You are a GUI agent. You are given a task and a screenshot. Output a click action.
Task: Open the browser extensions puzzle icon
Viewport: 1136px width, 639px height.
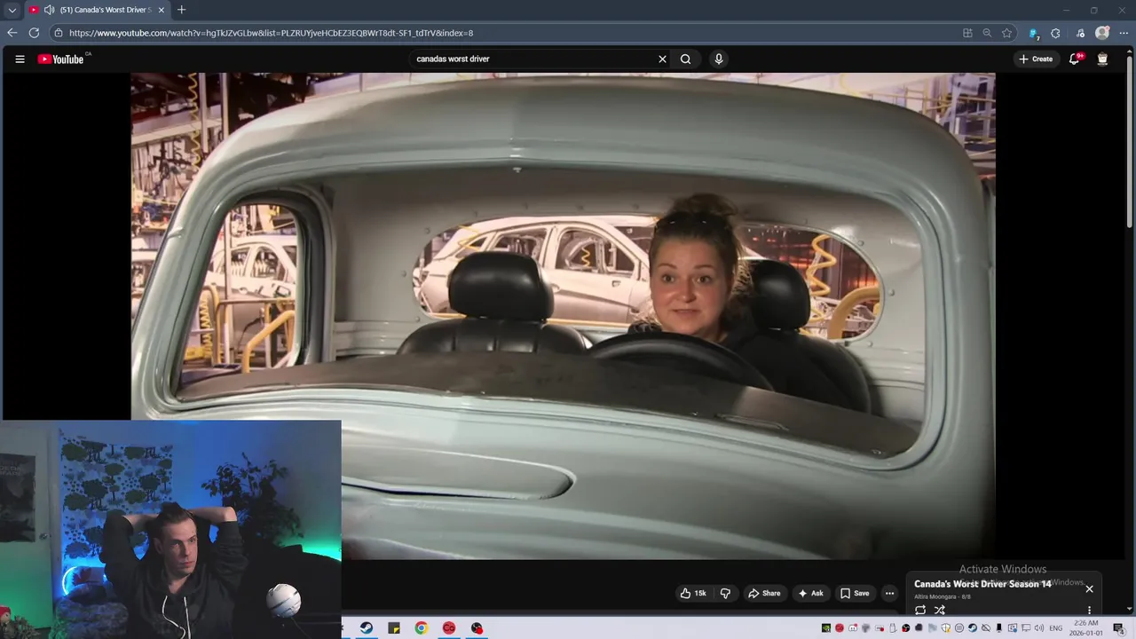(x=1055, y=33)
